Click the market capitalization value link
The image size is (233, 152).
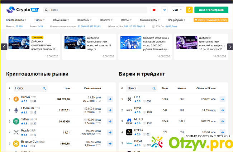[x=89, y=27]
